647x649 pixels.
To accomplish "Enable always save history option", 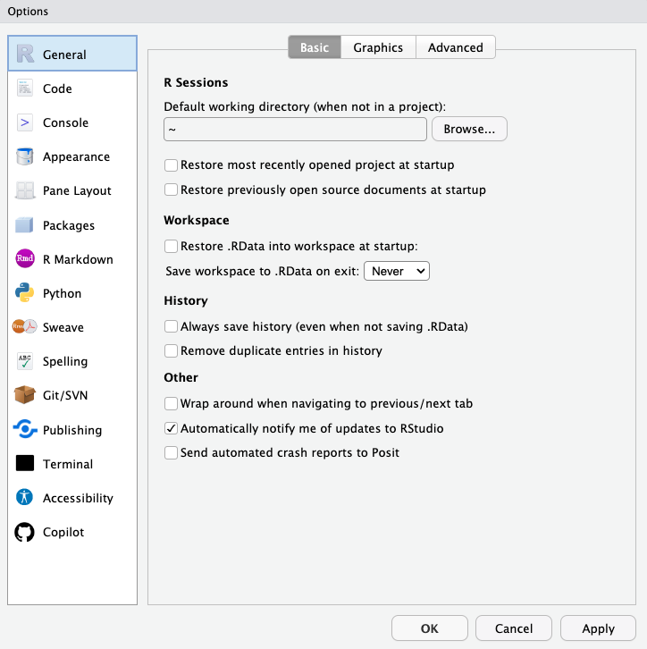I will click(172, 327).
